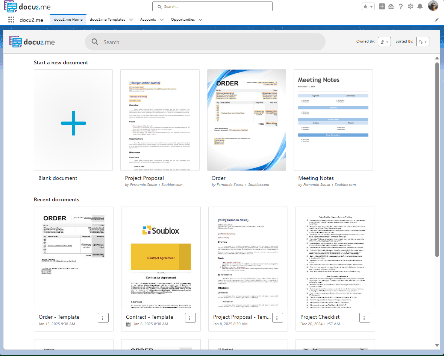Click the 'Dec 20, 2024 11:57 AM' date
This screenshot has height=356, width=444.
320,324
